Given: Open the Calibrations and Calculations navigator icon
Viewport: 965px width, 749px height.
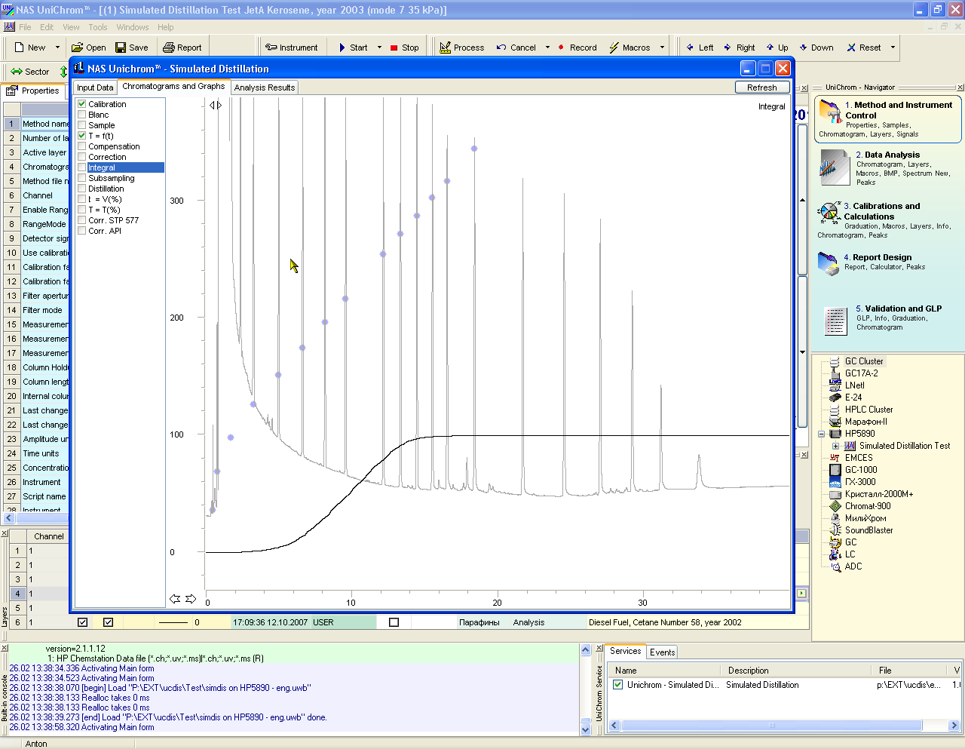Looking at the screenshot, I should click(829, 213).
